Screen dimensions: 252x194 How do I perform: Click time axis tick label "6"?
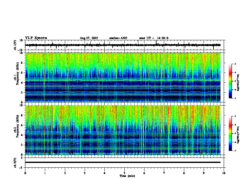click(x=144, y=173)
